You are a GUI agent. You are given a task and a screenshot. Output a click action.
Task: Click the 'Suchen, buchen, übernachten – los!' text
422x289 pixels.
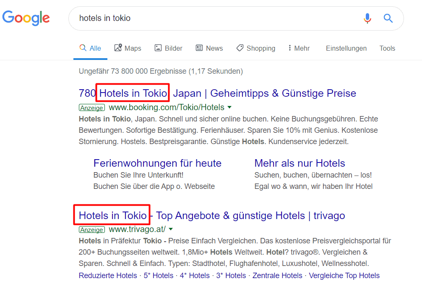(x=313, y=175)
